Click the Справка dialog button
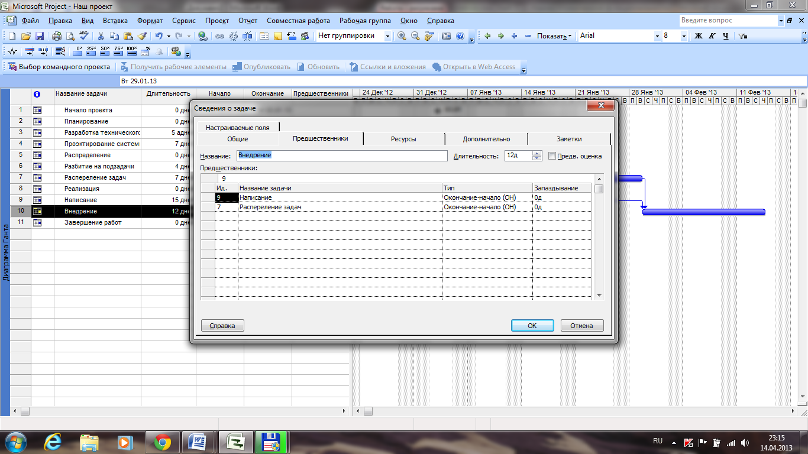The image size is (808, 454). pyautogui.click(x=222, y=326)
